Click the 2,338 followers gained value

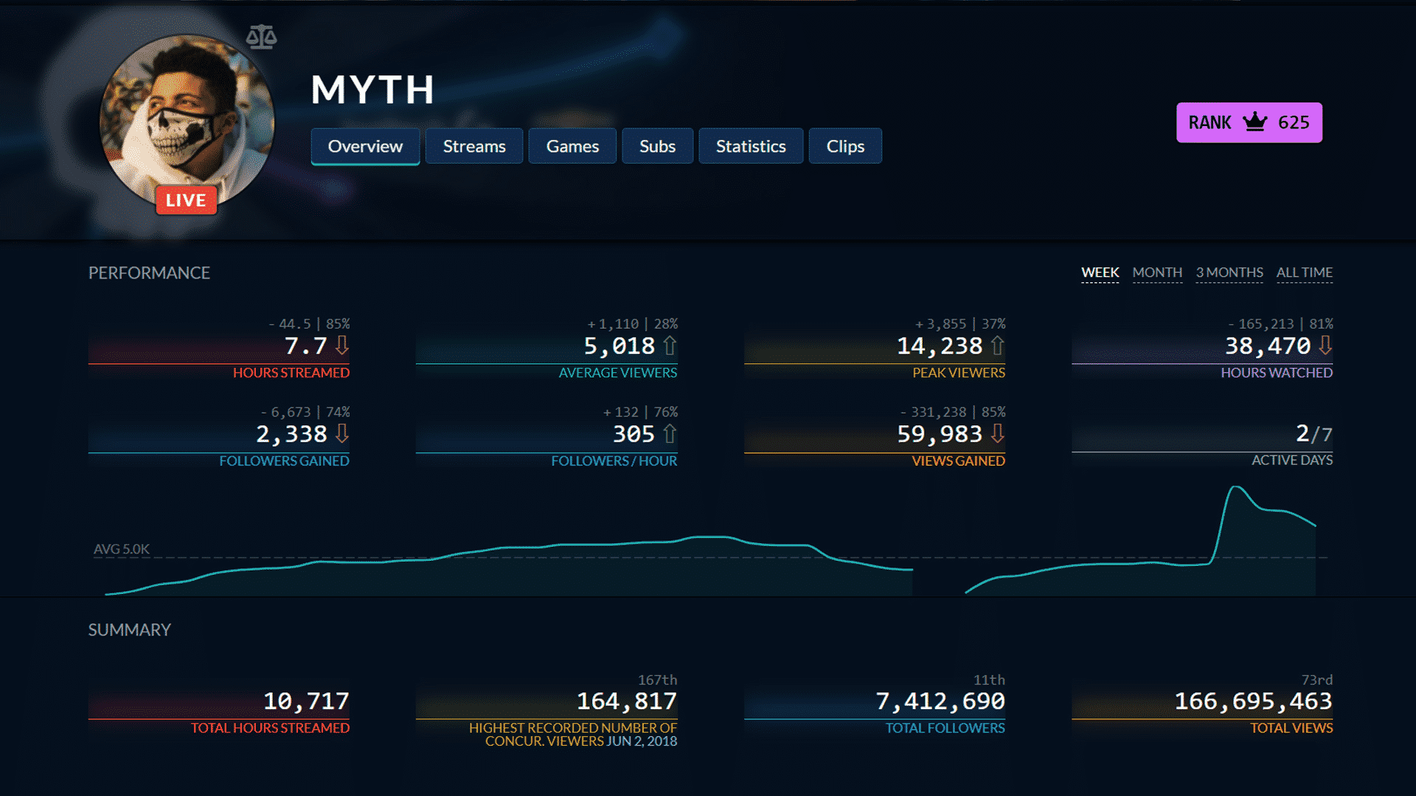(291, 434)
